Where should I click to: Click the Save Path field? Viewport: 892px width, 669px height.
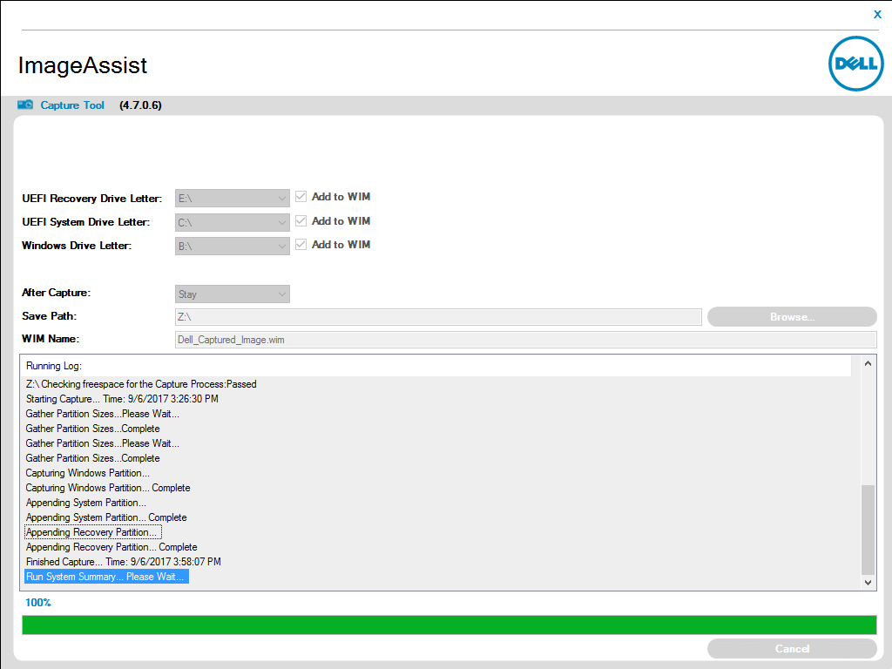click(x=438, y=317)
